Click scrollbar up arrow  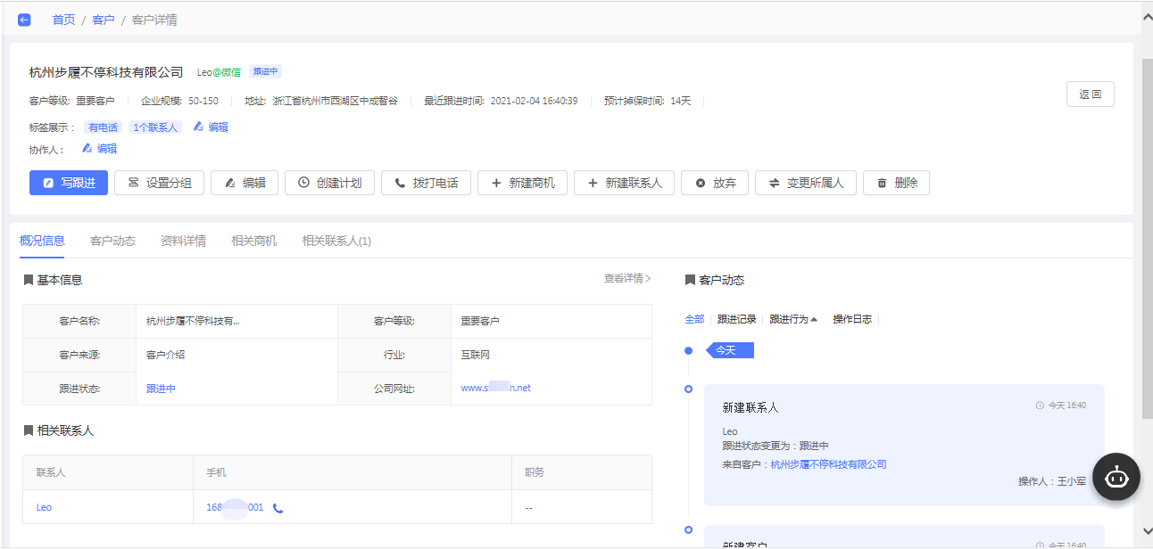(1147, 17)
